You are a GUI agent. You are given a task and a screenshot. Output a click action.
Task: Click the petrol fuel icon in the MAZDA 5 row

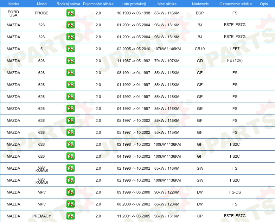(70, 49)
